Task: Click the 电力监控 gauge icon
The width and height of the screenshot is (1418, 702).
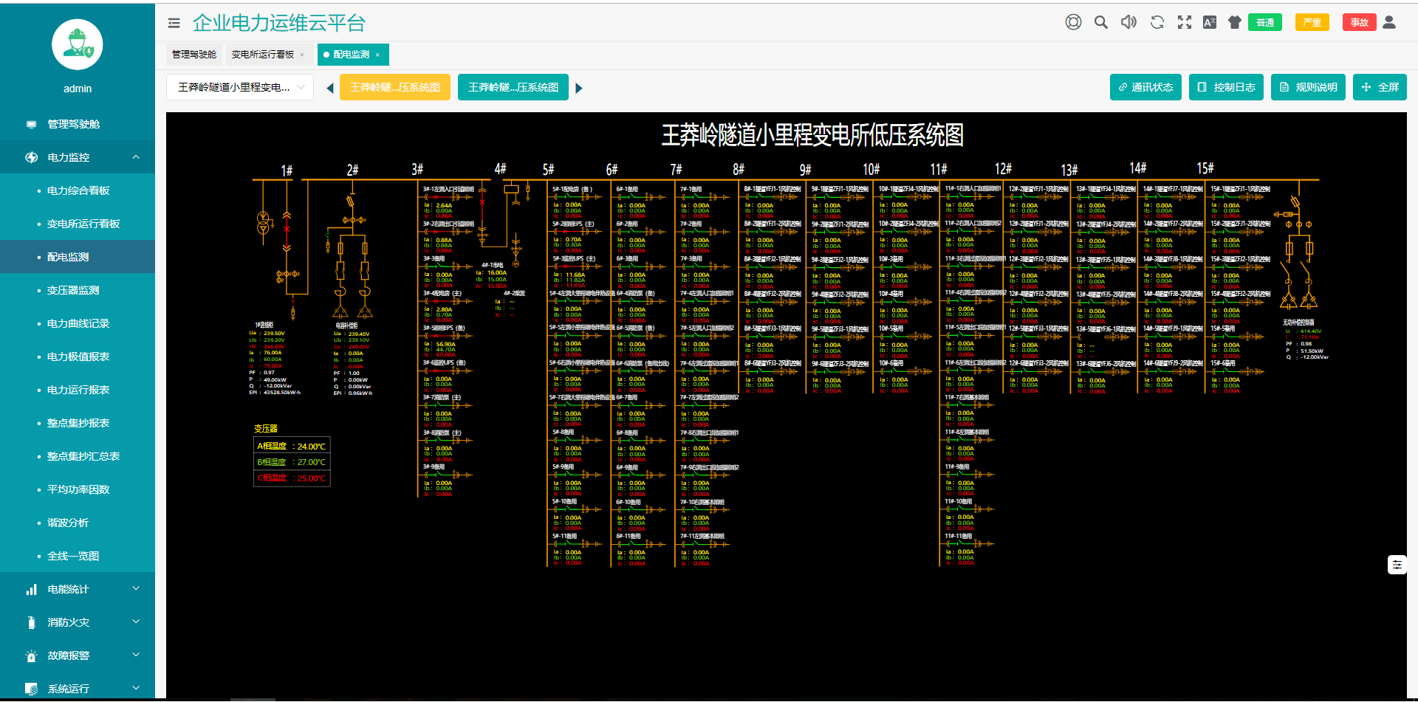Action: click(x=31, y=157)
